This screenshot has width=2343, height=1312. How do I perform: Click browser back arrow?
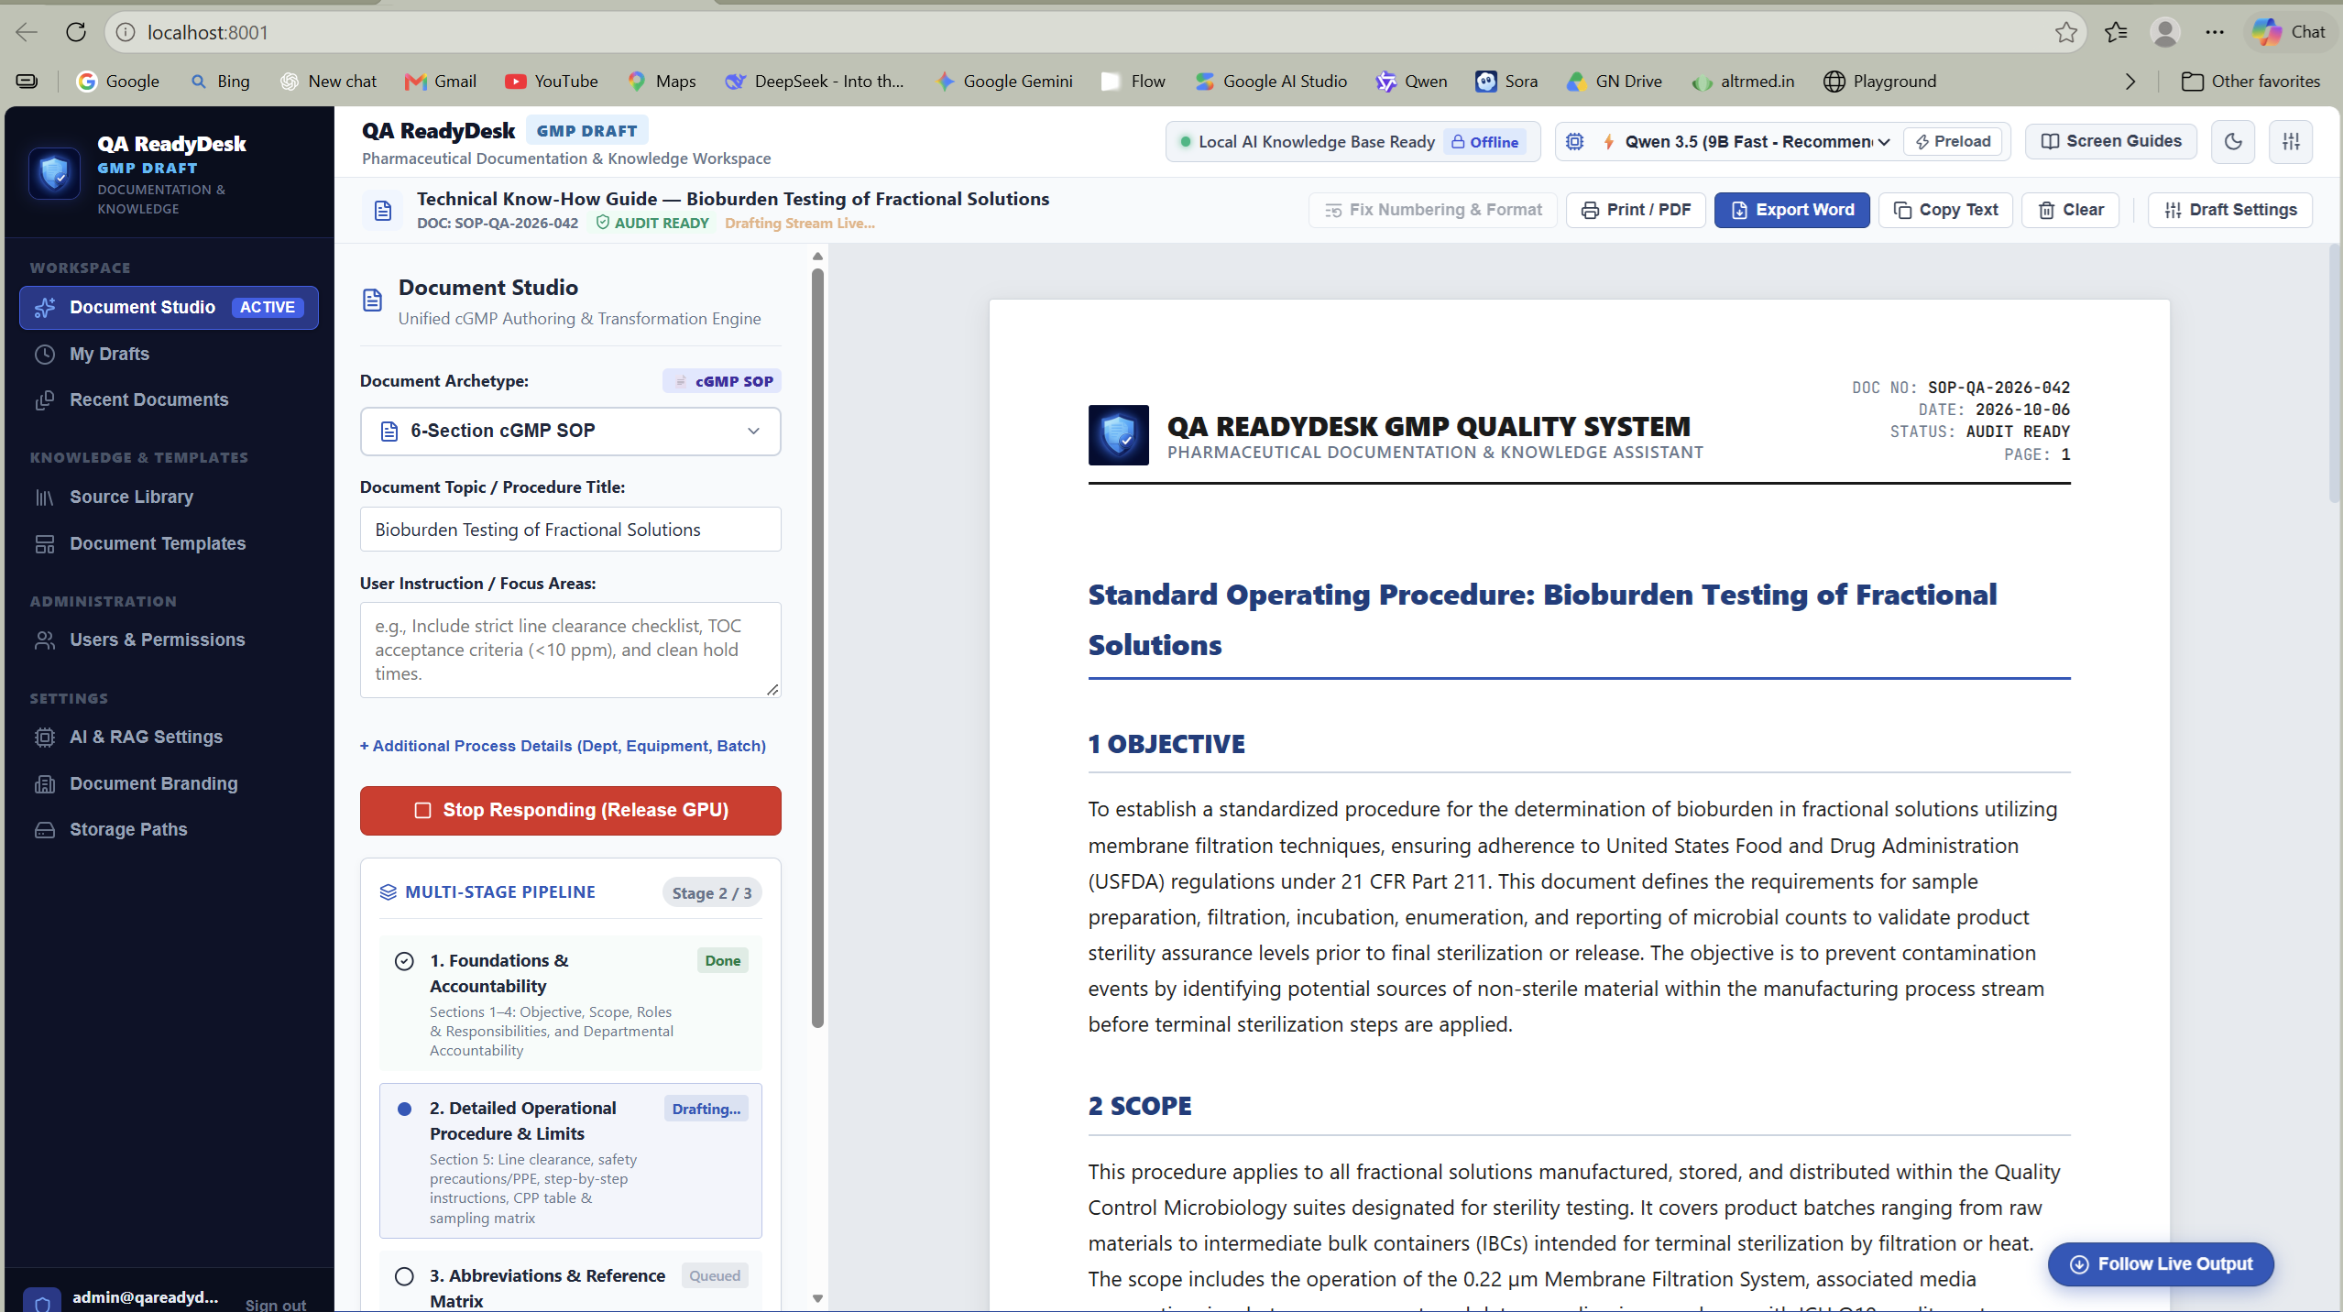27,32
